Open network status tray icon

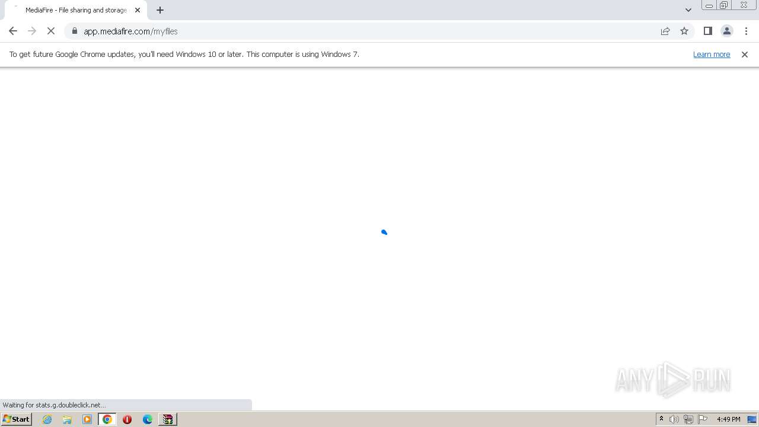[x=688, y=419]
